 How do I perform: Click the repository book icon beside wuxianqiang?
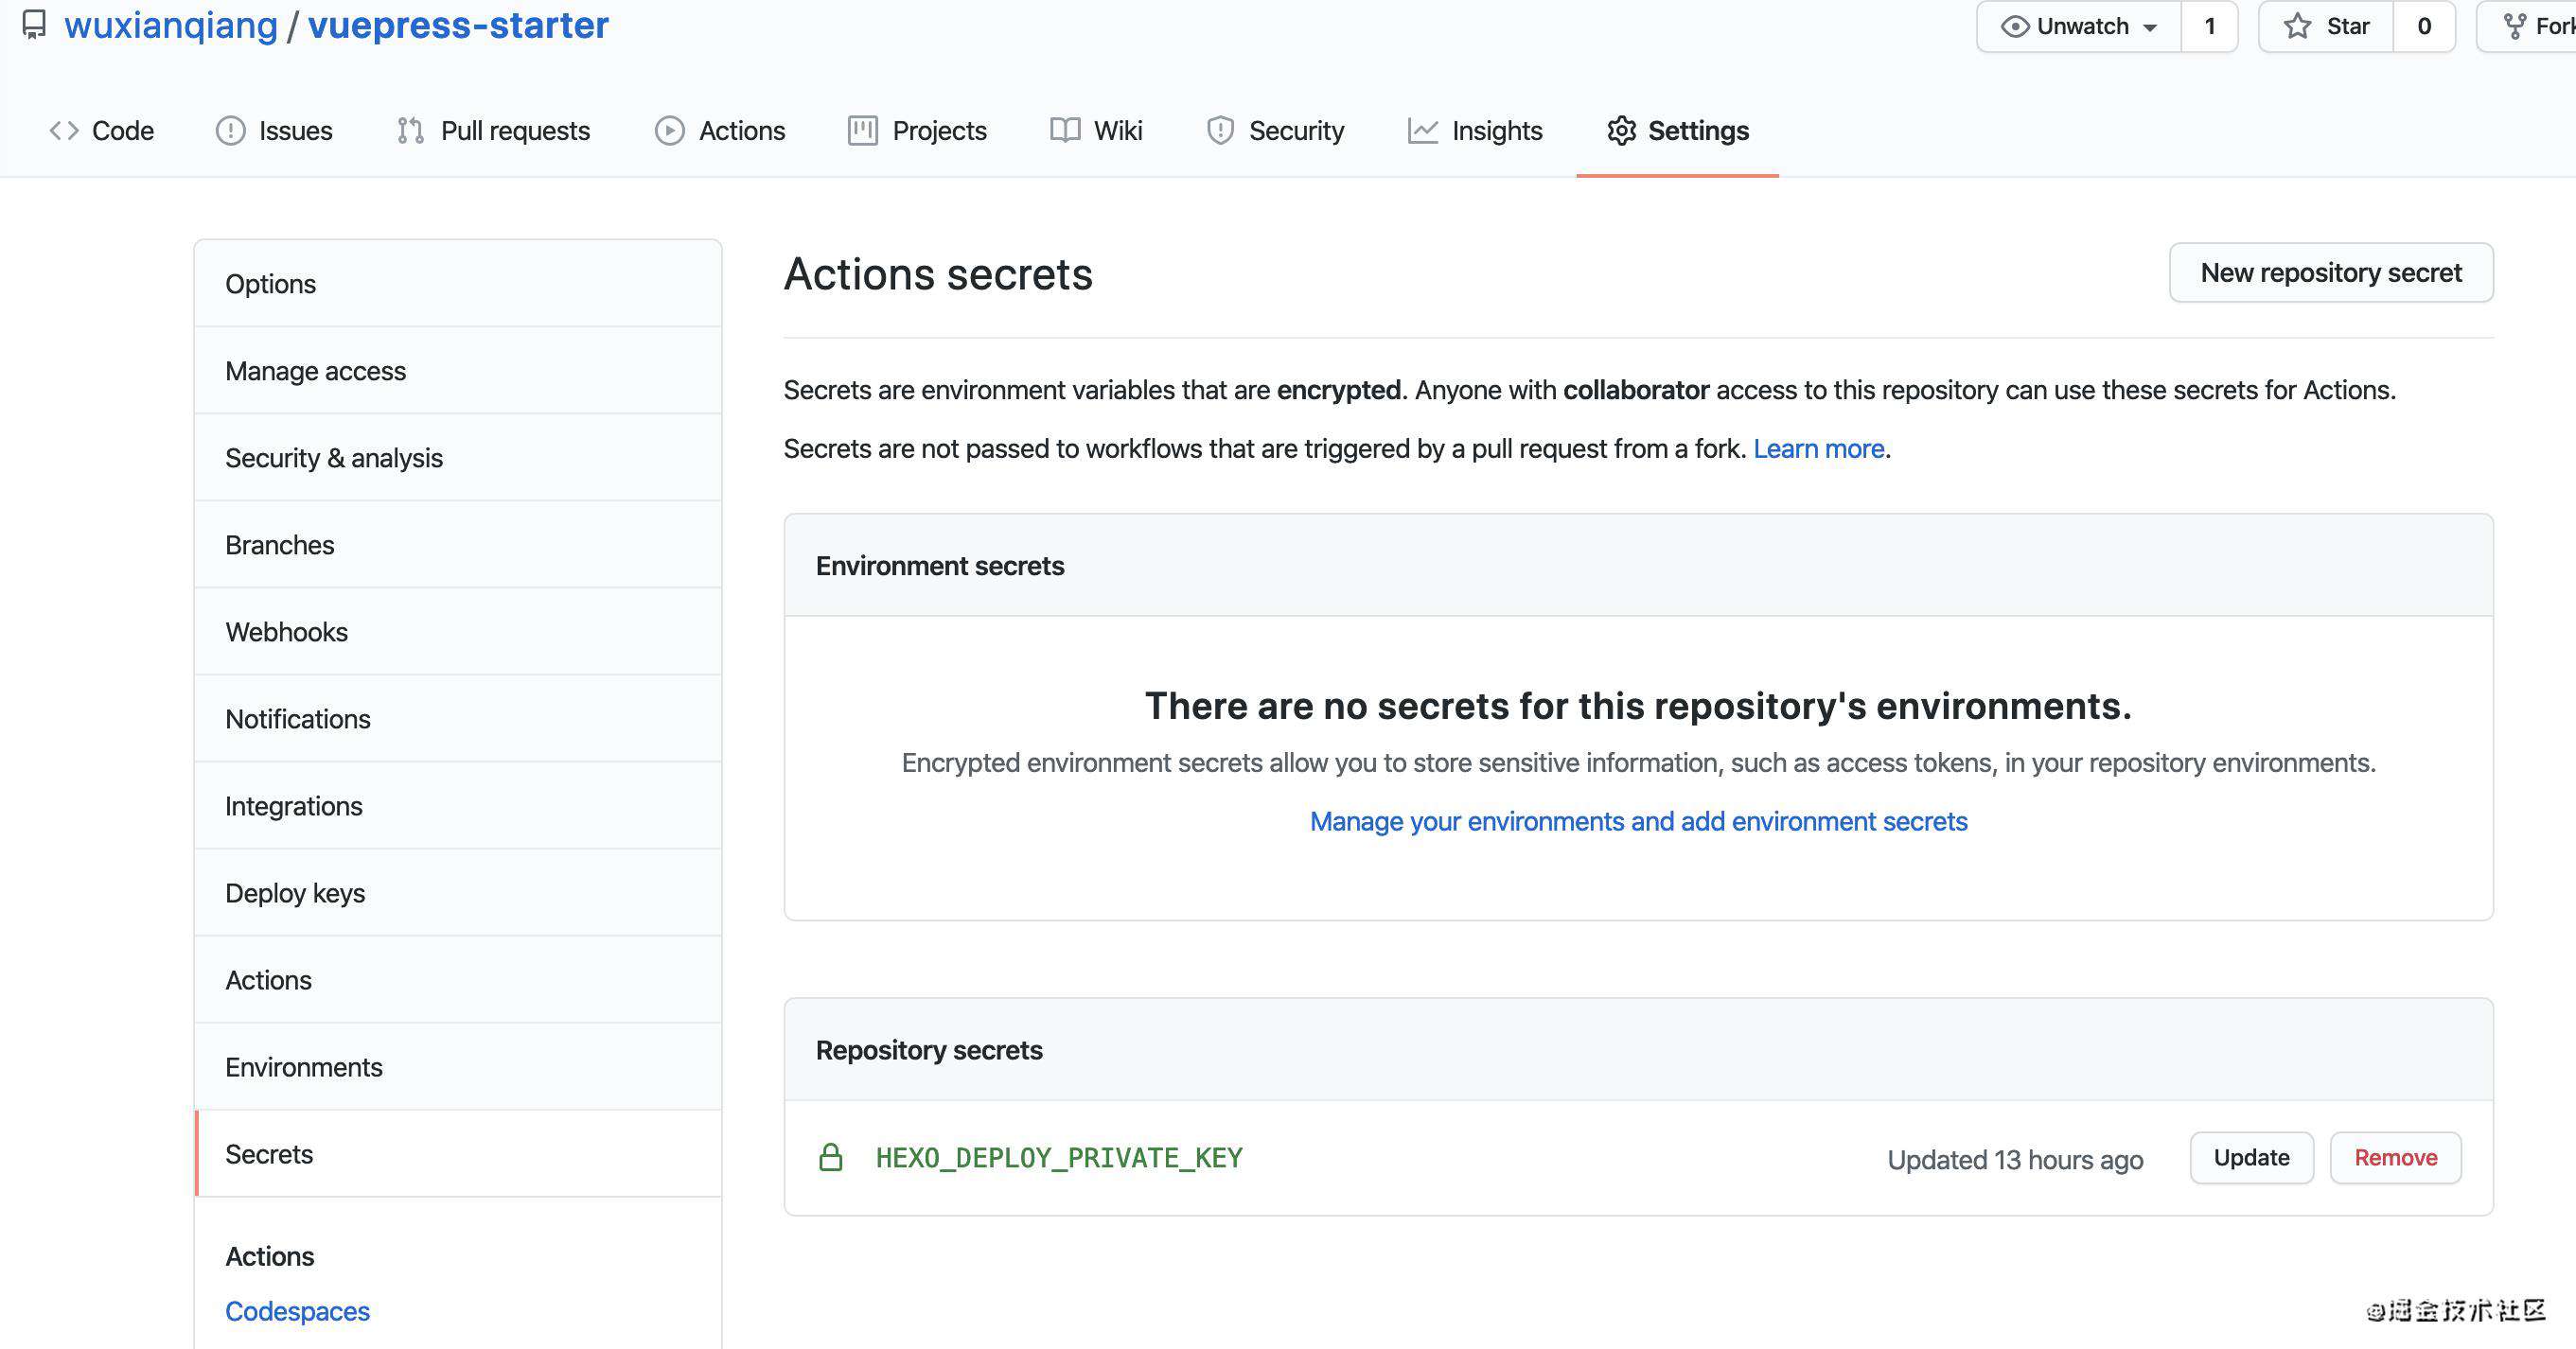pyautogui.click(x=34, y=25)
